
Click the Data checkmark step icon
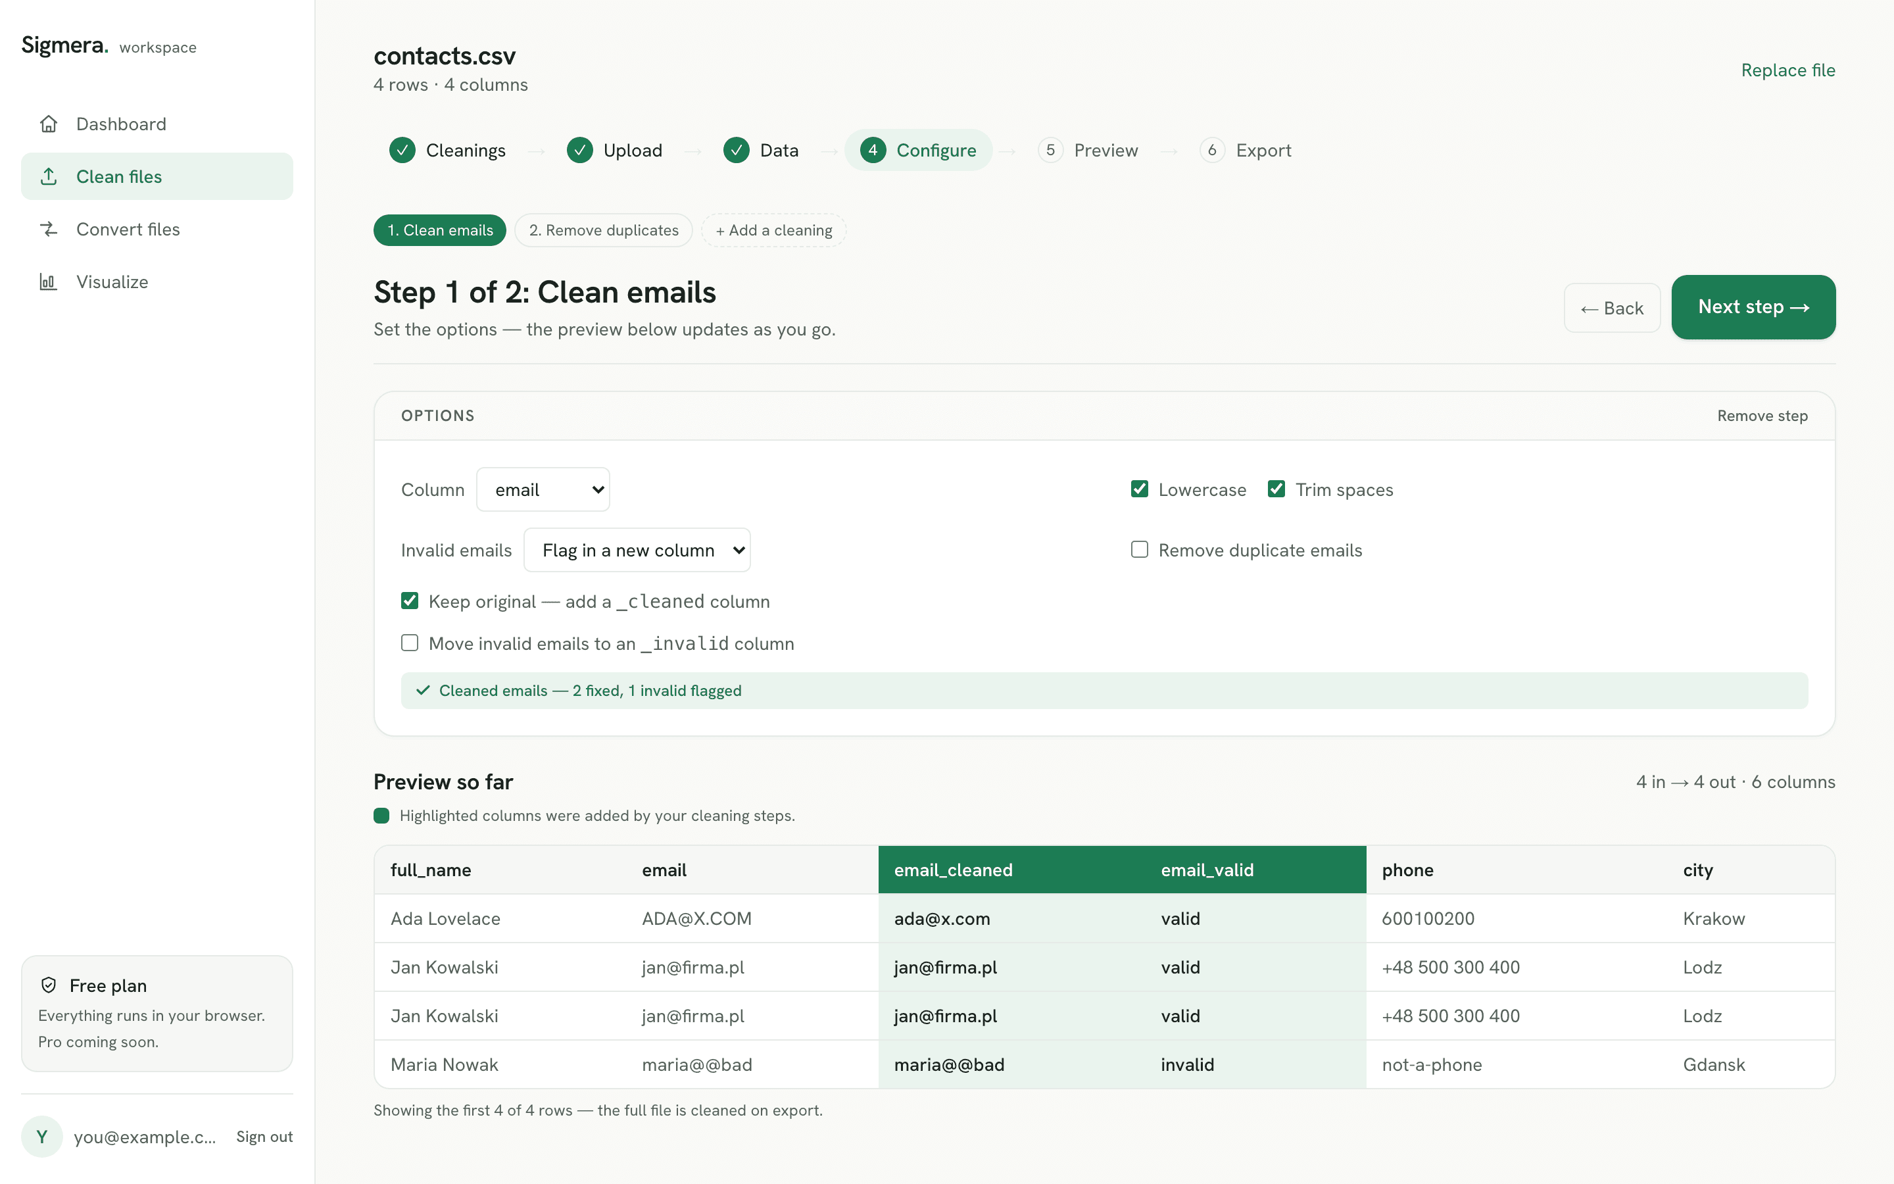(x=737, y=149)
